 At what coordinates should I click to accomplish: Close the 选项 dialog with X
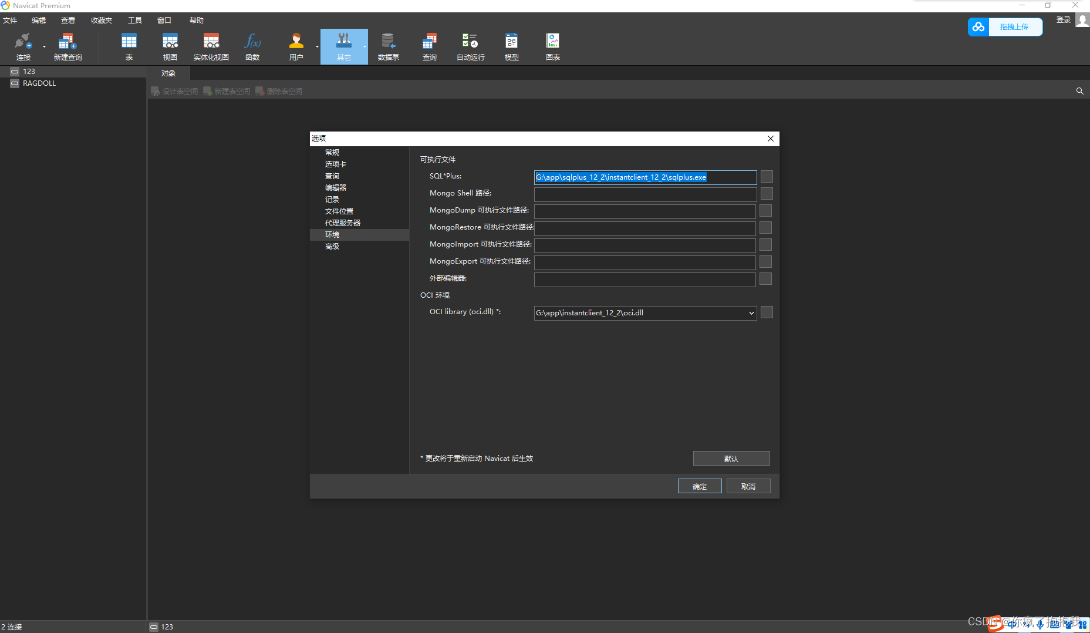pyautogui.click(x=771, y=139)
